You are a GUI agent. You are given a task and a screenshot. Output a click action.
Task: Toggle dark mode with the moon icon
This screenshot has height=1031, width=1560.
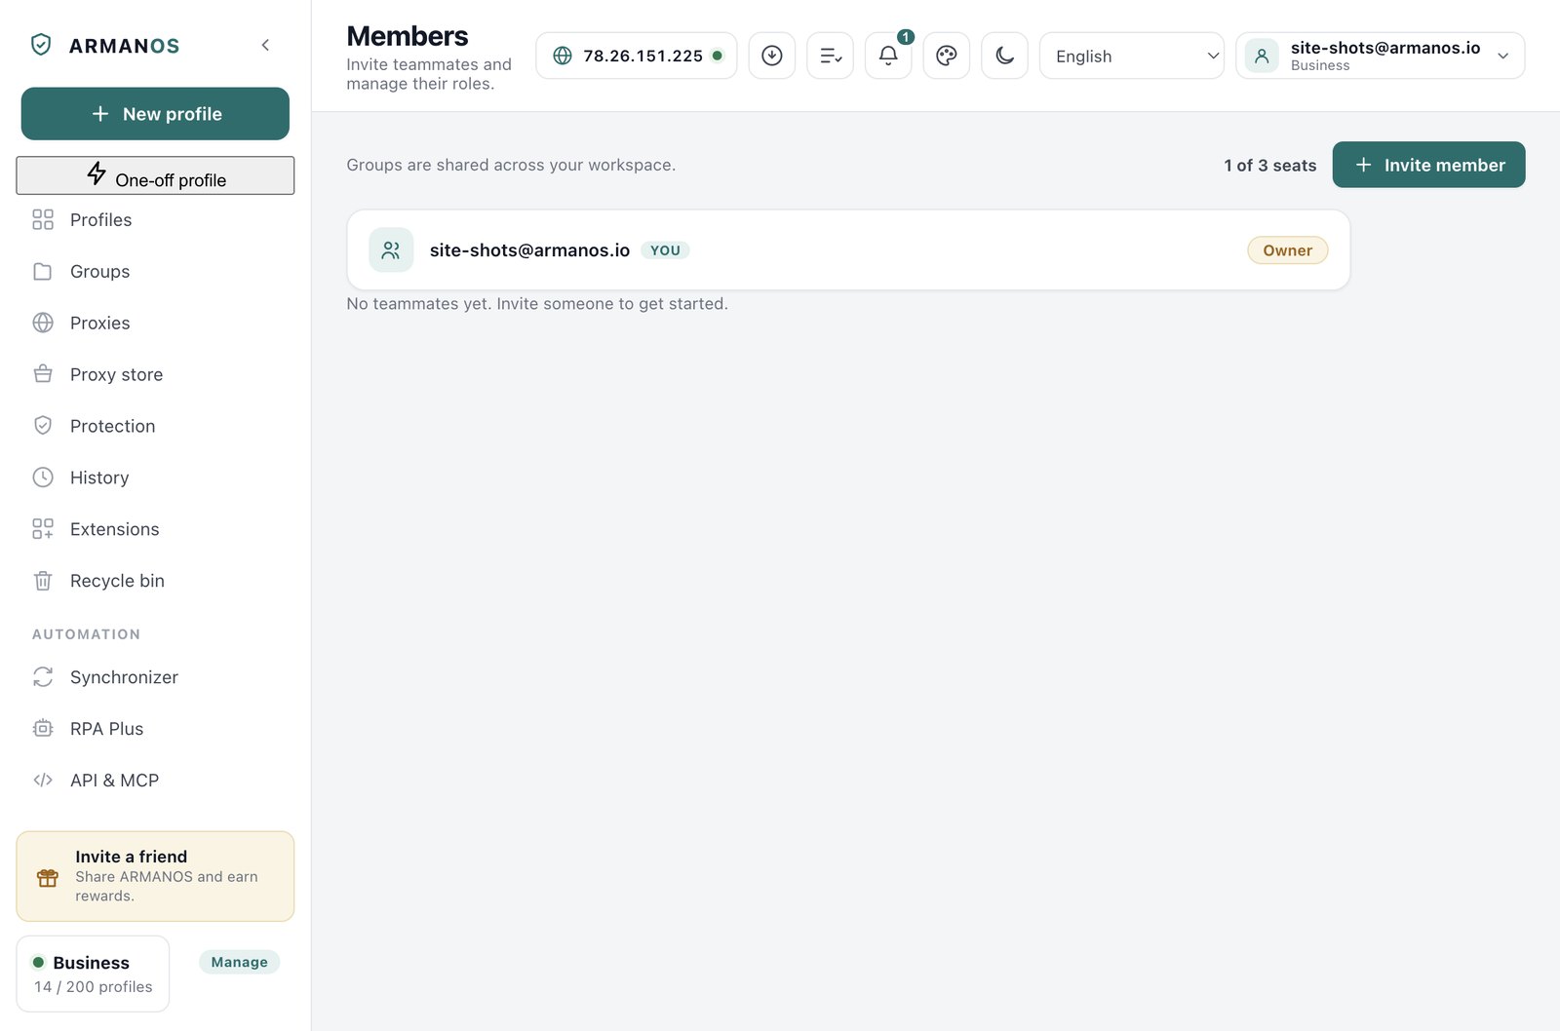(1005, 57)
